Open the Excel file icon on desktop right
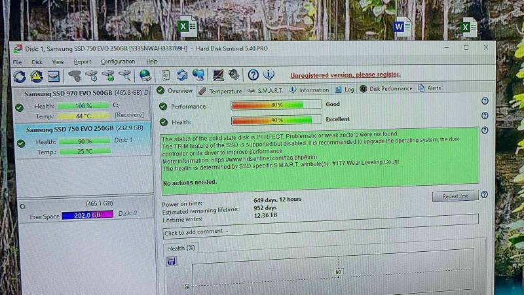Image resolution: width=524 pixels, height=295 pixels. pyautogui.click(x=468, y=27)
